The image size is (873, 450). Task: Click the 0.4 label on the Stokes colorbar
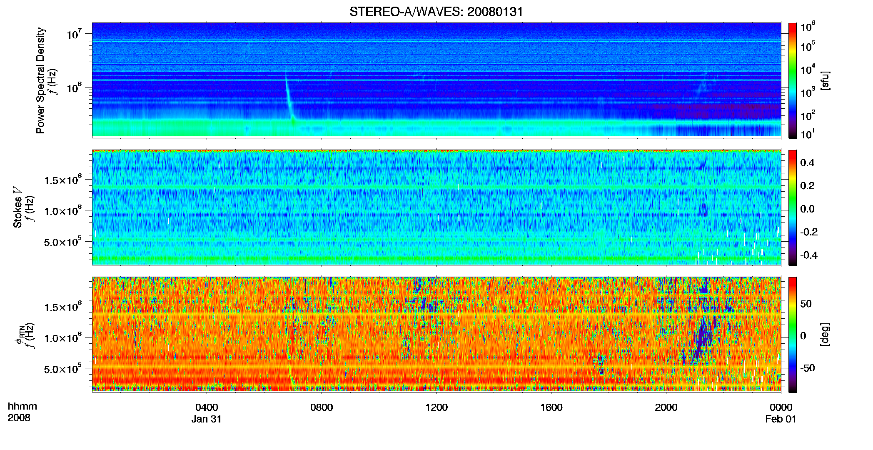(x=807, y=163)
